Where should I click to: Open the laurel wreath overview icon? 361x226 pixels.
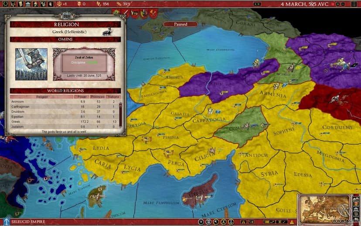[x=5, y=3]
